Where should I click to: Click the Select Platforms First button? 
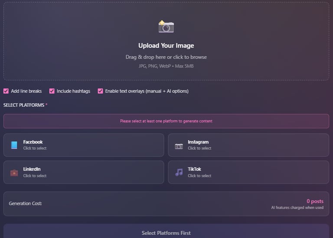point(166,232)
